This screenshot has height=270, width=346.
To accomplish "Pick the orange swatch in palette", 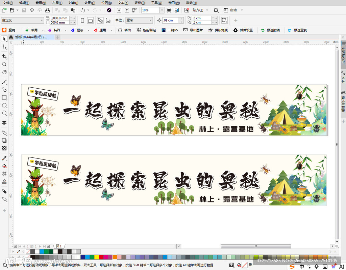I will (115, 257).
